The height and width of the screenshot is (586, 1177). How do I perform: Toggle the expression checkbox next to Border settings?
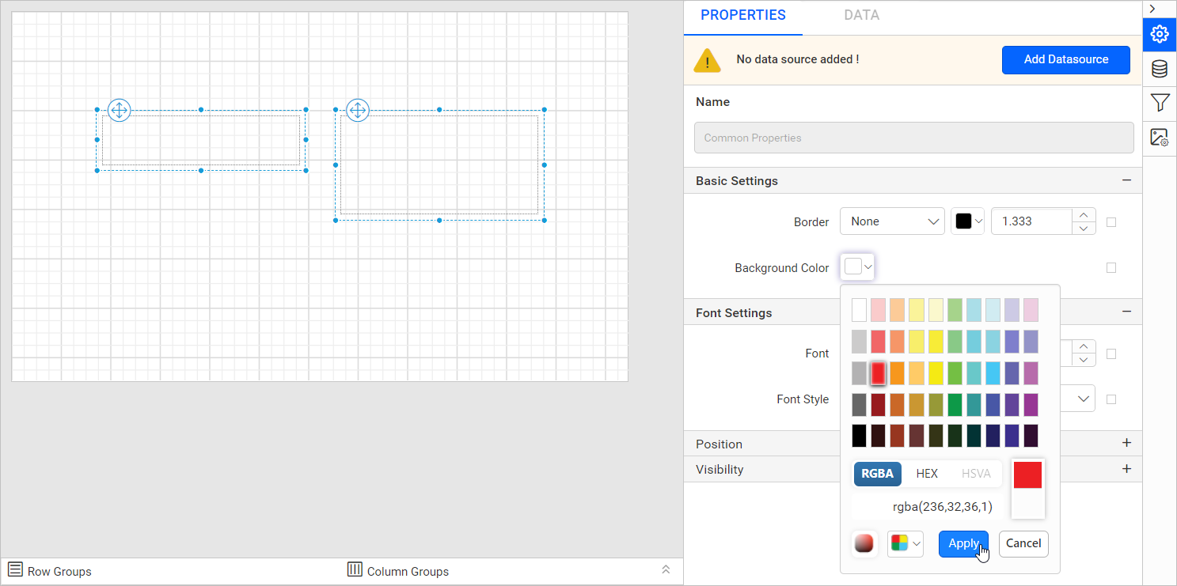pyautogui.click(x=1111, y=222)
